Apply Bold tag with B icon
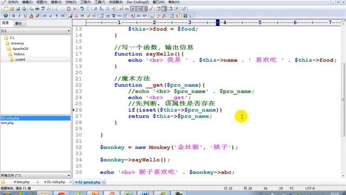Image resolution: width=346 pixels, height=195 pixels. pos(14,16)
